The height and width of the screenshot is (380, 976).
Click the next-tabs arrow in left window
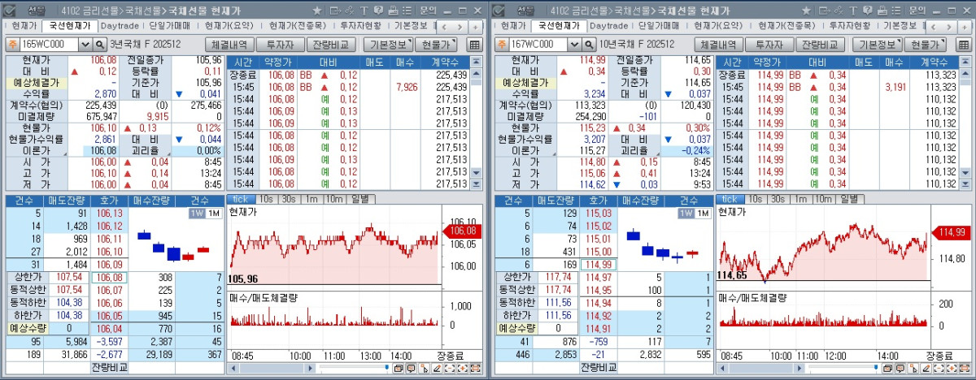[x=460, y=27]
